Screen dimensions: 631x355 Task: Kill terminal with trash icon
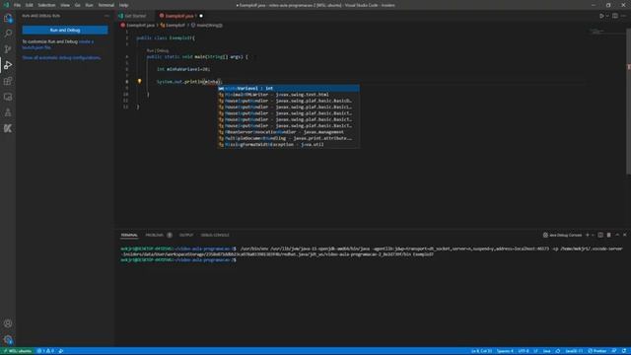click(609, 235)
